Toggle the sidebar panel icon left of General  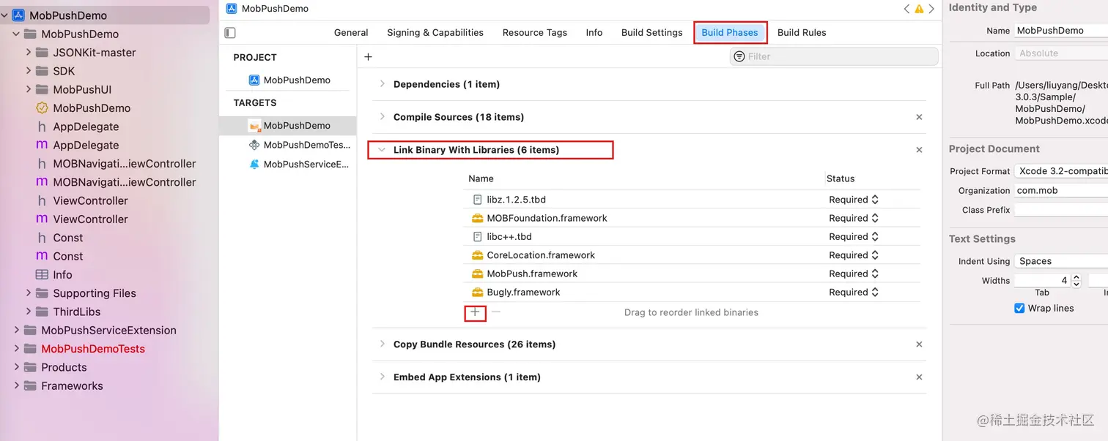(230, 33)
